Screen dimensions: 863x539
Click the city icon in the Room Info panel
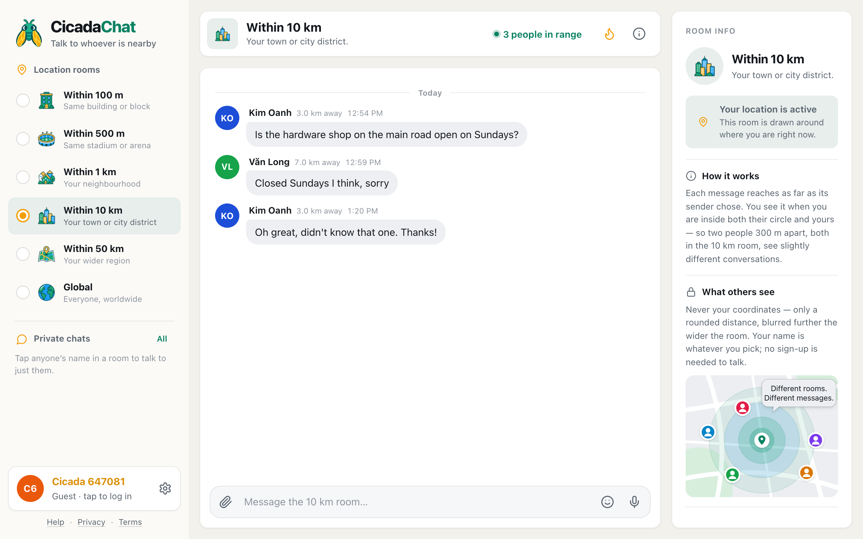point(705,66)
